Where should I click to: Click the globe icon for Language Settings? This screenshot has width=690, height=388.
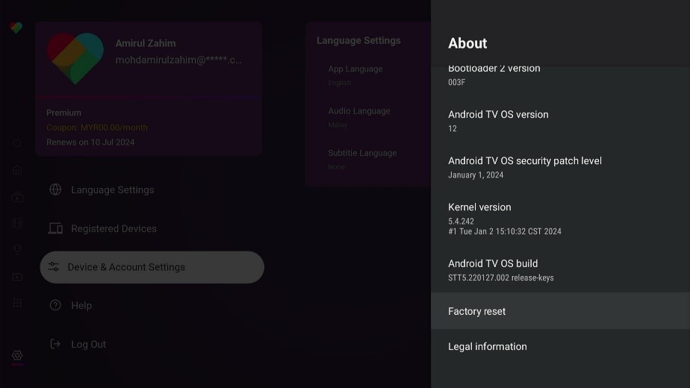(x=55, y=190)
